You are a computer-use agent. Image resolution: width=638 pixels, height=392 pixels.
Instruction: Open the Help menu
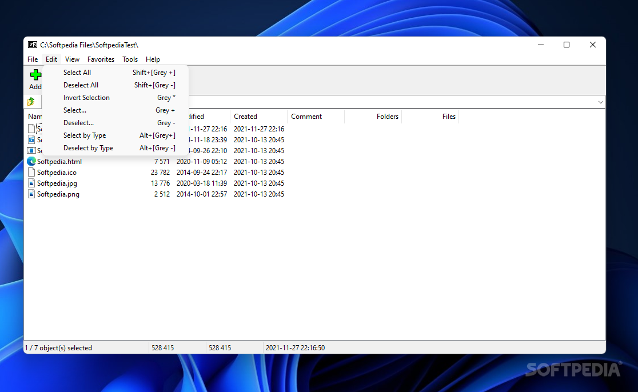[153, 59]
